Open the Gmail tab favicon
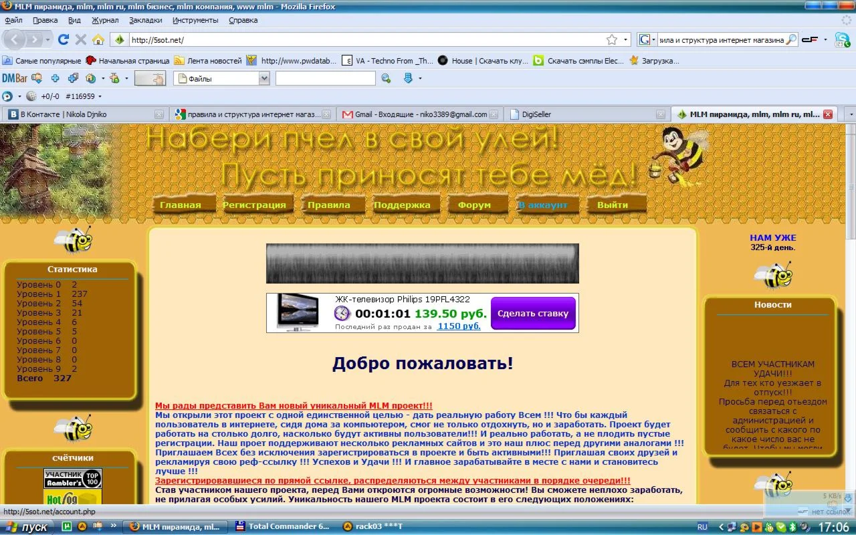 click(x=346, y=114)
